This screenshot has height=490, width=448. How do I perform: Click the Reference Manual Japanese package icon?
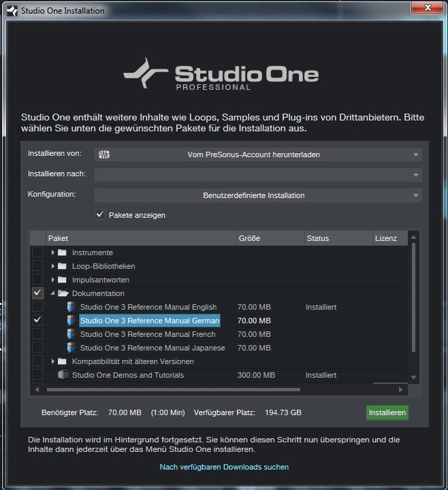point(71,348)
